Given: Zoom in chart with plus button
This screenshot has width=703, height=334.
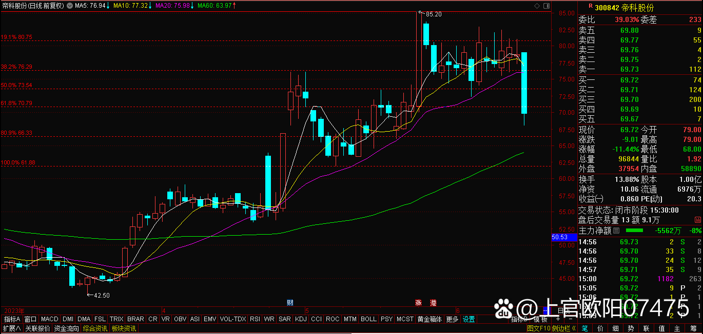Looking at the screenshot, I should [x=558, y=319].
